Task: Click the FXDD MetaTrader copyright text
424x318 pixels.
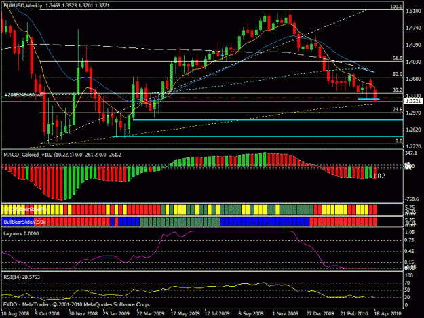Action: click(77, 304)
